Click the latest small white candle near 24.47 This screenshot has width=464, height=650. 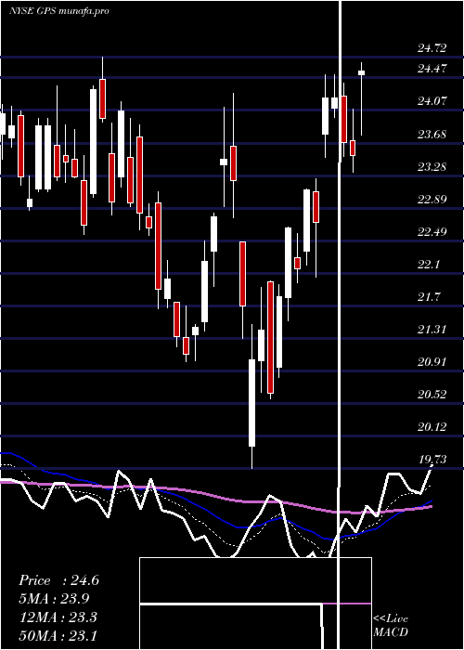(x=362, y=73)
